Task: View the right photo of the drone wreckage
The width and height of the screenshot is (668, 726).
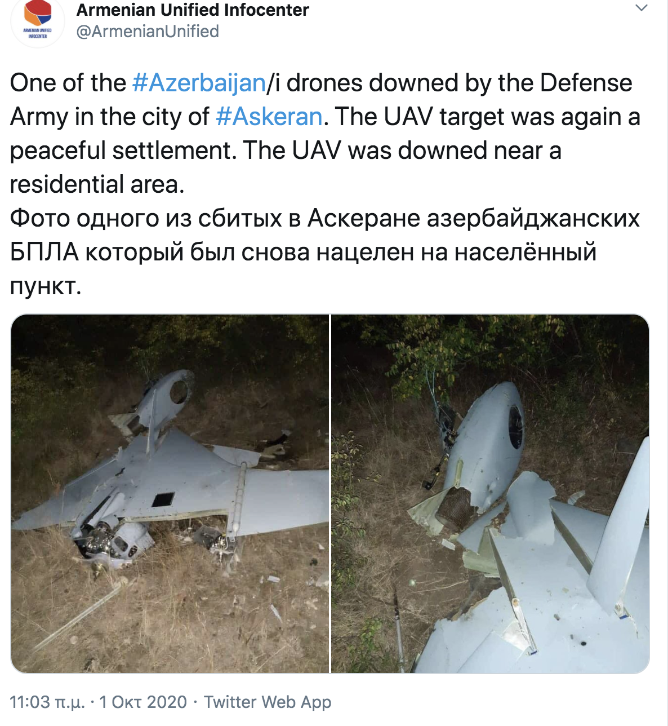Action: click(x=490, y=494)
